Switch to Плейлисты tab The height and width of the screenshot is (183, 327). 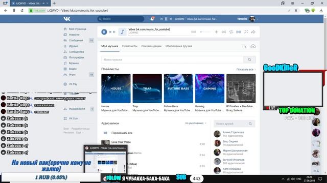click(x=130, y=46)
